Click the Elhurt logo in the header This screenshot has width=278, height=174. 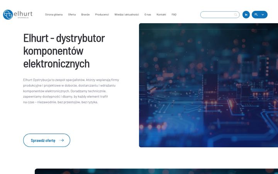(x=18, y=15)
